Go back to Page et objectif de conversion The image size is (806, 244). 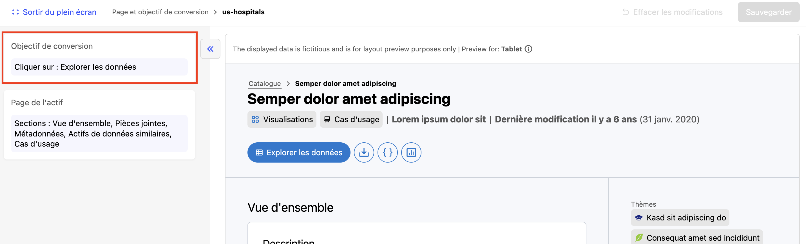tap(160, 12)
